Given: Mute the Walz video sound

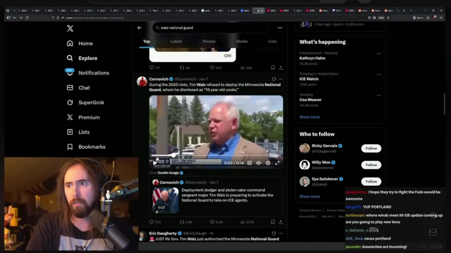Looking at the screenshot, I should coord(259,163).
